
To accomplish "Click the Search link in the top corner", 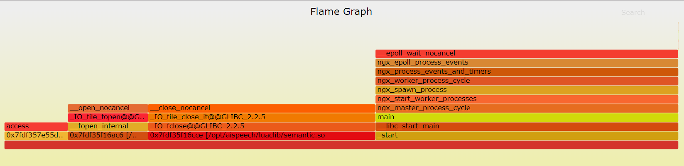I will [x=633, y=13].
